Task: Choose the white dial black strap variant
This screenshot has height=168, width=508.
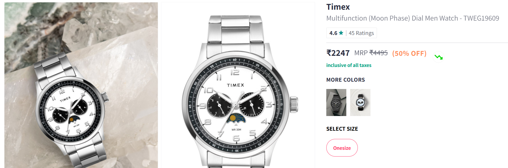Action: tap(360, 103)
